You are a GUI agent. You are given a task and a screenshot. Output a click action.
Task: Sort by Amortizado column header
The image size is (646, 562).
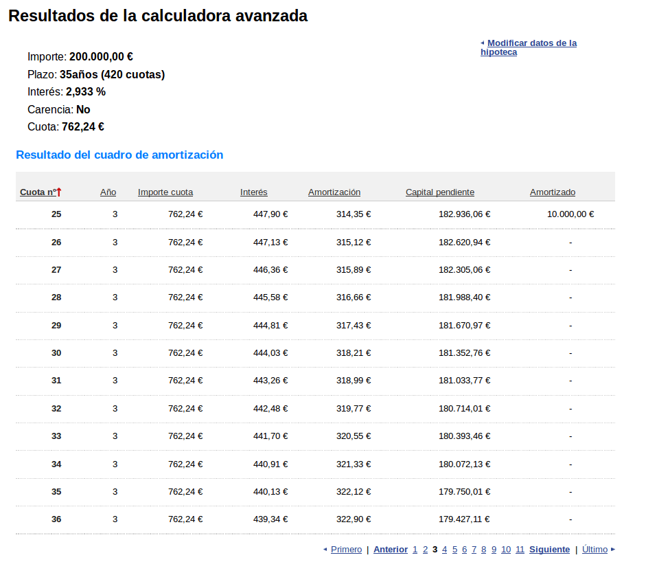click(x=552, y=192)
